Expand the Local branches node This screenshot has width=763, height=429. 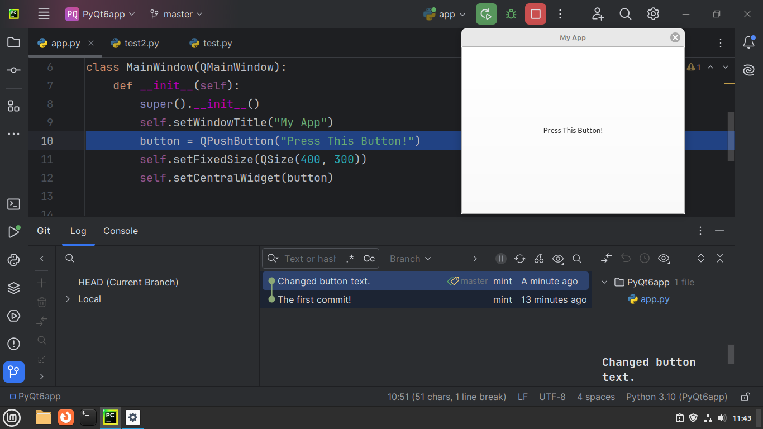pos(68,299)
